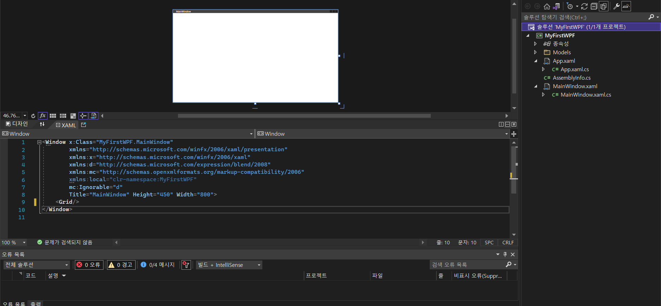Swap design and XAML panes
The width and height of the screenshot is (661, 306).
point(42,124)
